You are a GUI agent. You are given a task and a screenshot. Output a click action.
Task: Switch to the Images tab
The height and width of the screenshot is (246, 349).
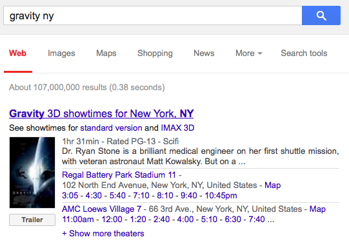[61, 53]
